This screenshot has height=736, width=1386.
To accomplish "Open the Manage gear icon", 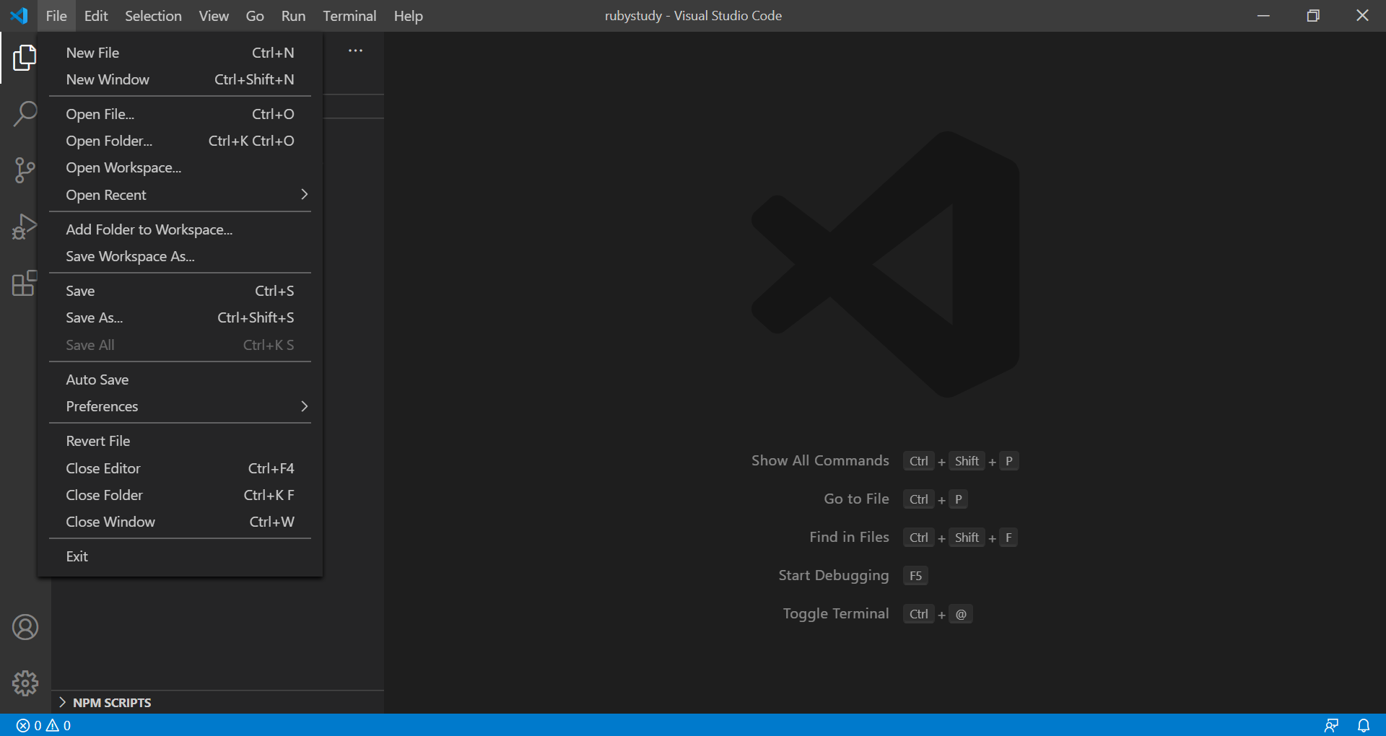I will pyautogui.click(x=25, y=683).
